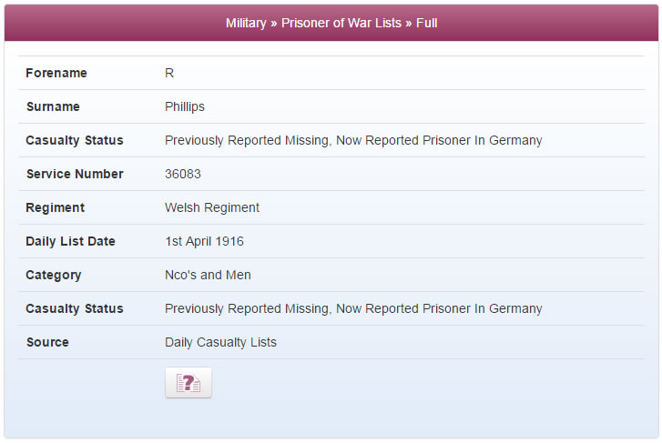The width and height of the screenshot is (662, 443).
Task: Click the Nco's and Men category value
Action: coord(208,275)
